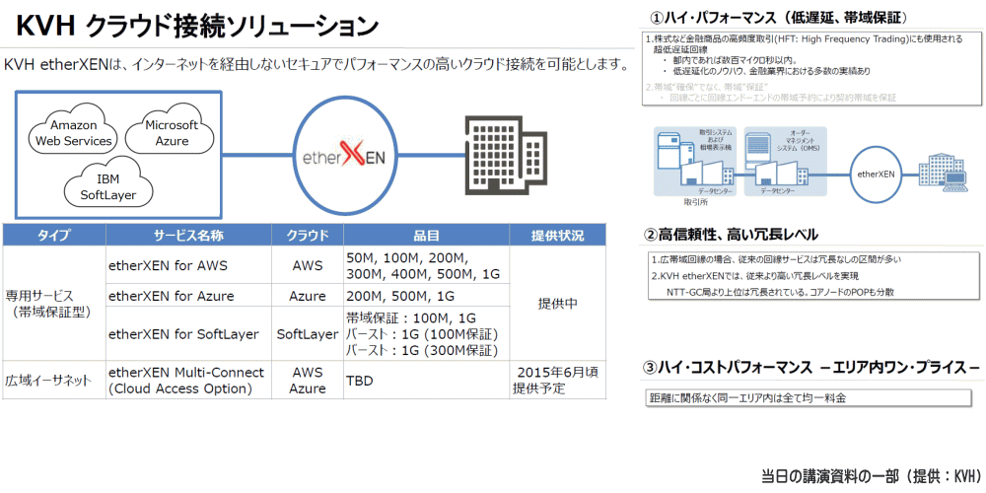Click the バースト:1G (300M保証) line
This screenshot has width=986, height=493.
[422, 350]
